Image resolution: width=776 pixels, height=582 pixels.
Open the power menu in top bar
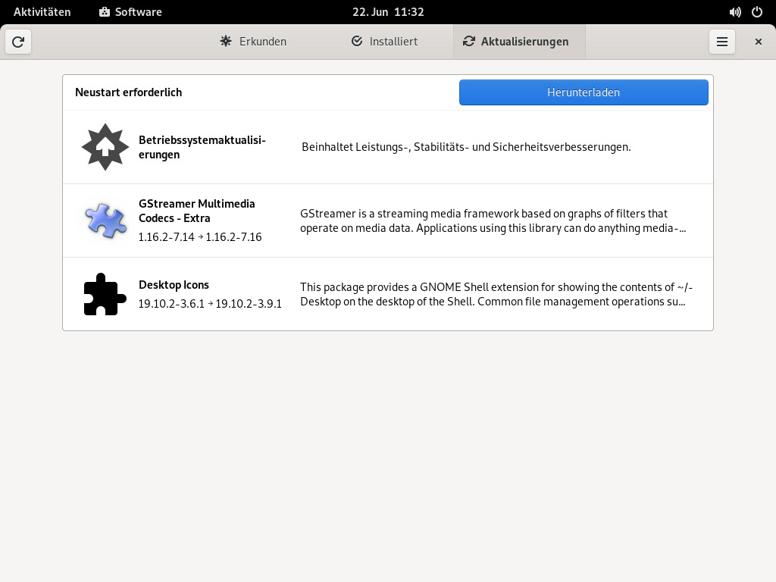[x=757, y=12]
